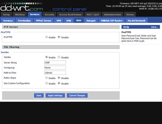Open the VPN sub-tab

point(59,21)
